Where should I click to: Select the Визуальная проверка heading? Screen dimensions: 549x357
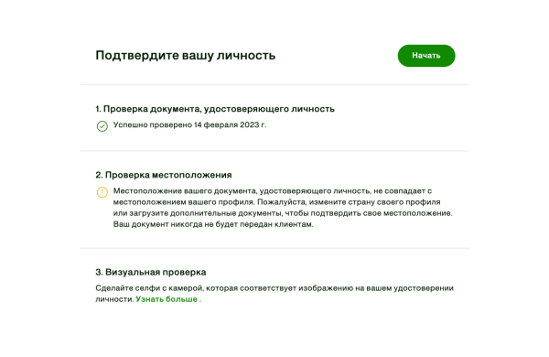[151, 272]
